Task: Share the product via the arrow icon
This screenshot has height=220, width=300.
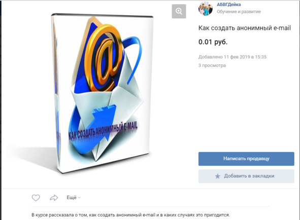Action: 54,198
